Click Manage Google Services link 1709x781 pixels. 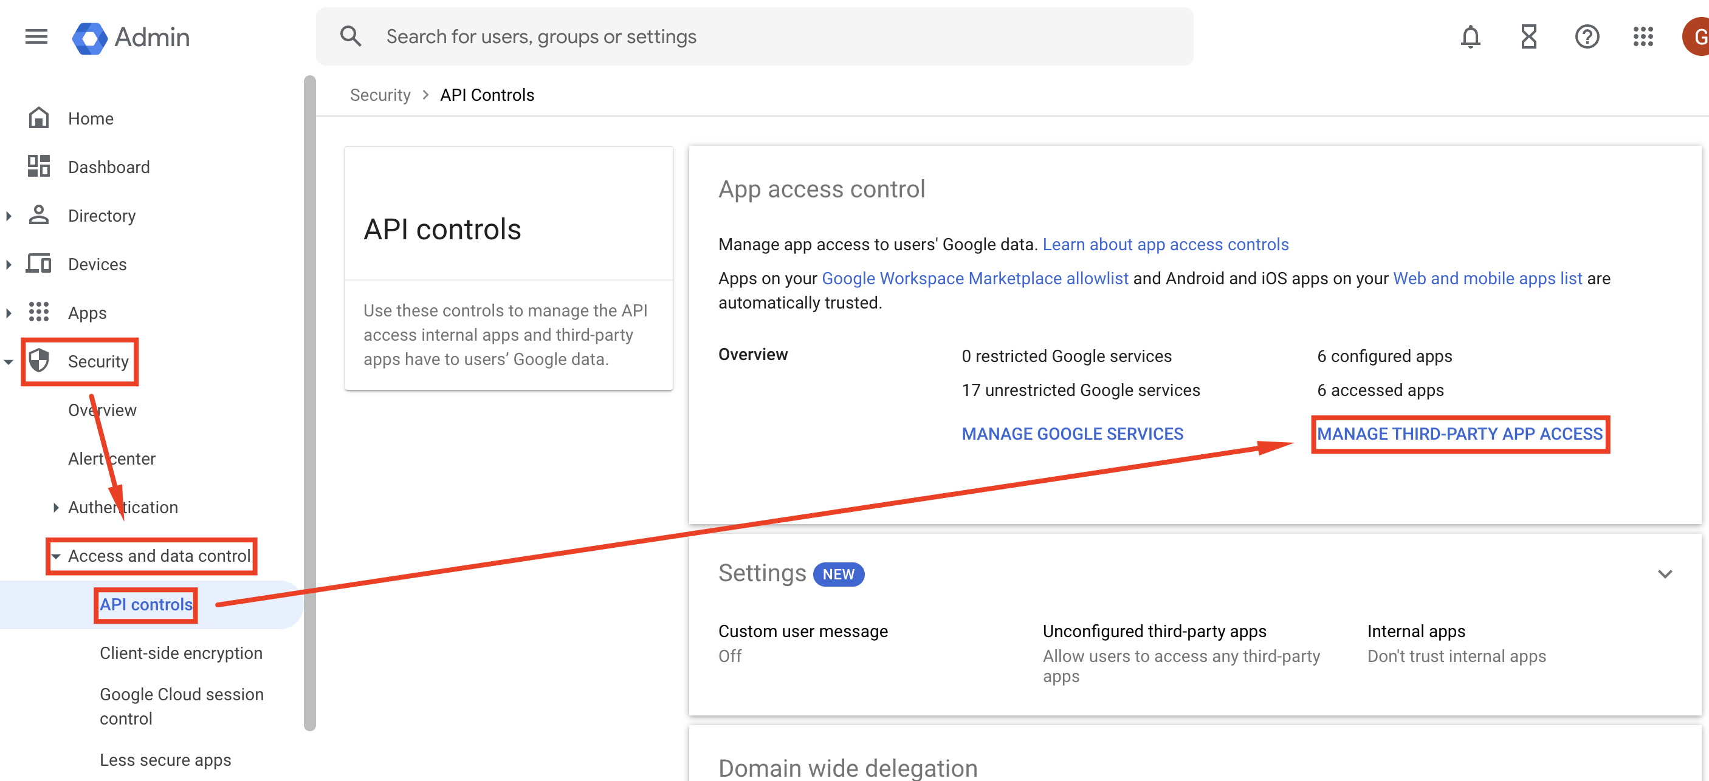(1072, 434)
